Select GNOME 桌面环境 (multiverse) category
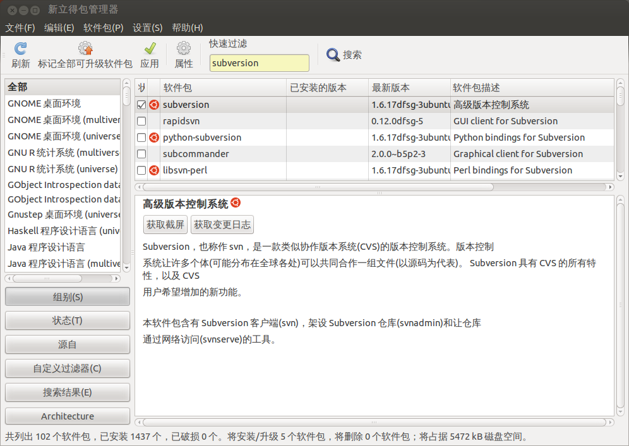This screenshot has width=629, height=446. click(63, 120)
